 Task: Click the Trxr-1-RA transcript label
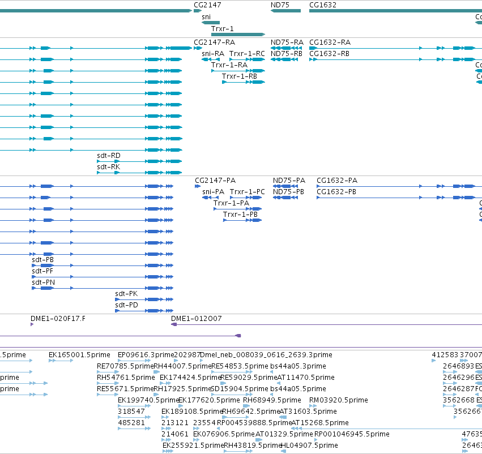point(229,65)
